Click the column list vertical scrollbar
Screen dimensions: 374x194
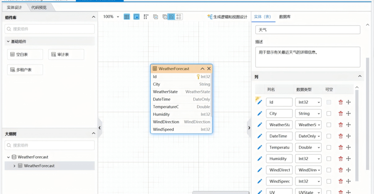tap(357, 136)
